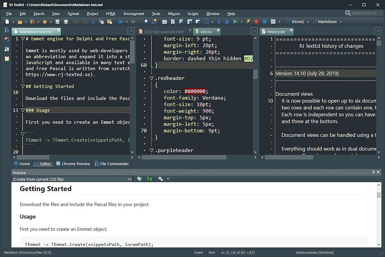Viewport: 385px width, 257px height.
Task: Open the tab list dropdown of left pane
Action: click(x=131, y=31)
